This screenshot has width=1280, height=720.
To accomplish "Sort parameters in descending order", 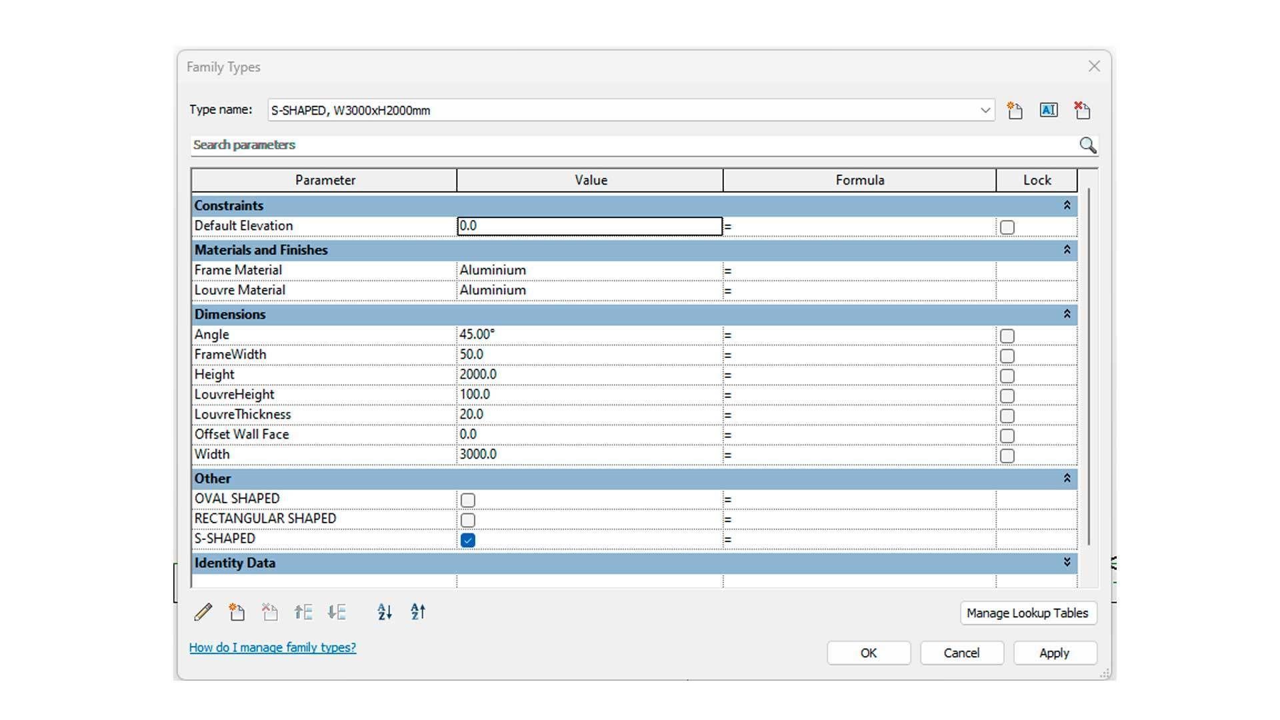I will point(418,612).
